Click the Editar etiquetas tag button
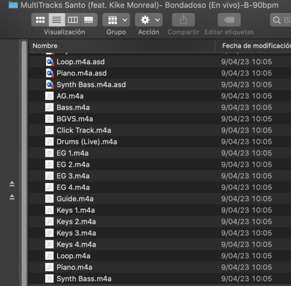The width and height of the screenshot is (291, 286). 229,20
